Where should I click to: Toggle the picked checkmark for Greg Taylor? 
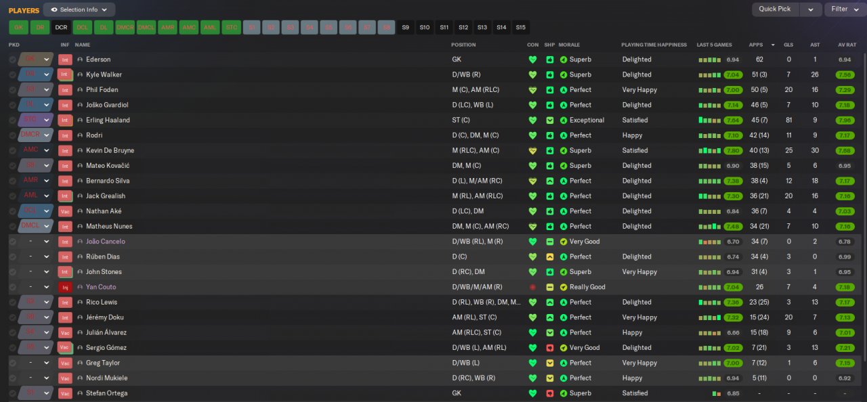point(13,363)
